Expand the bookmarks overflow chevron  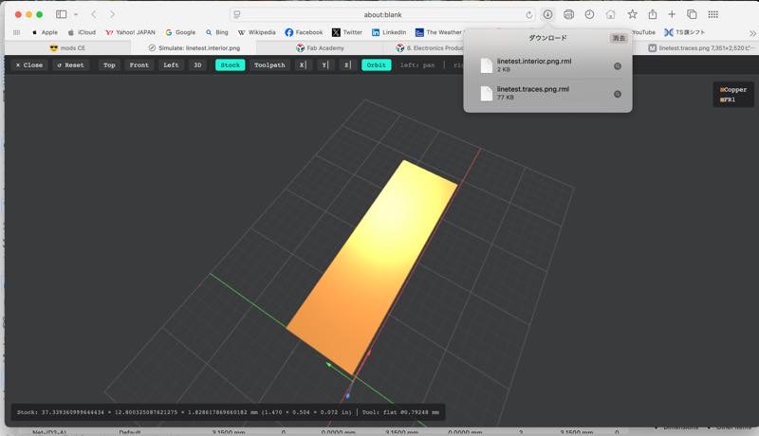click(x=752, y=33)
